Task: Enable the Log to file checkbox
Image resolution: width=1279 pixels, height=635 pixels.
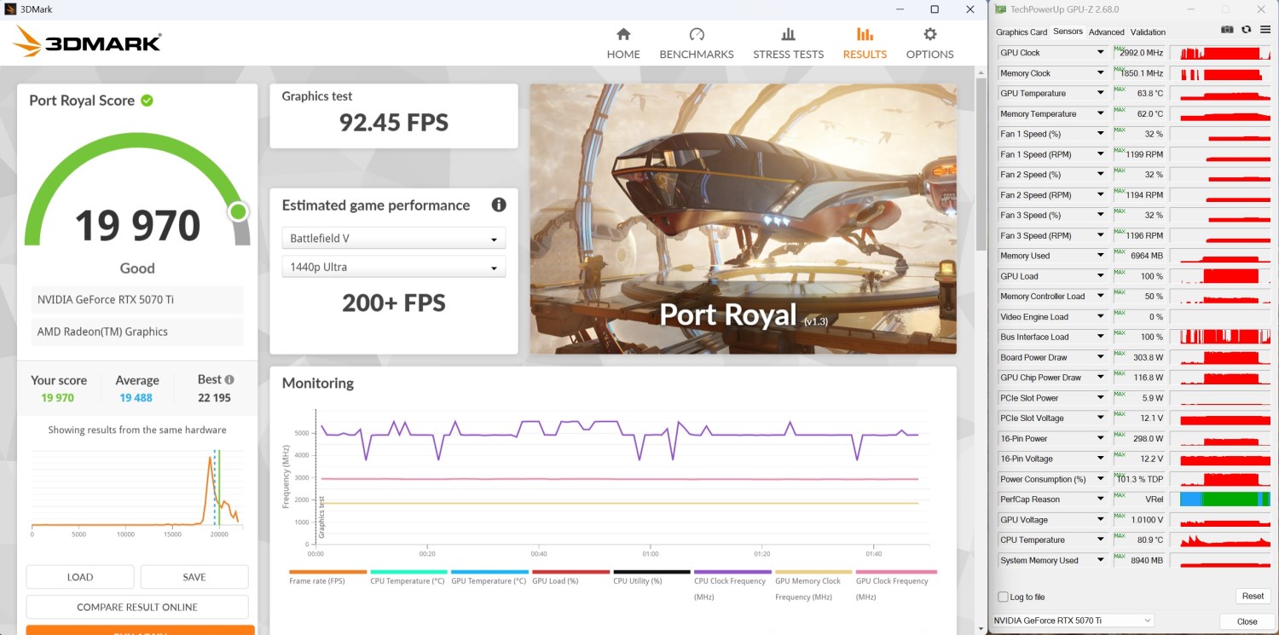Action: [1003, 597]
